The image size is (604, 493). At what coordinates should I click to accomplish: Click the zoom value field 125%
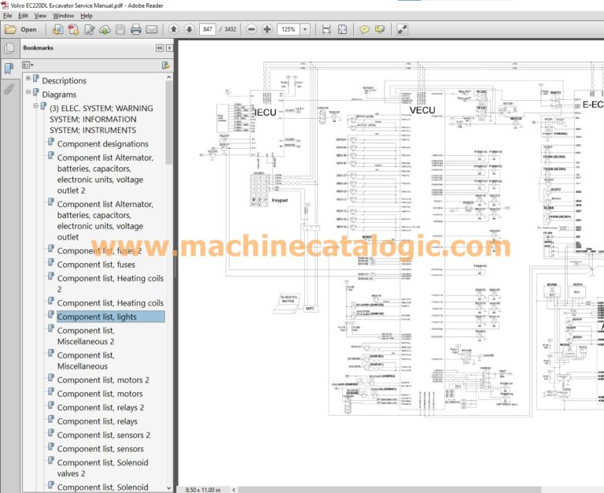(288, 29)
